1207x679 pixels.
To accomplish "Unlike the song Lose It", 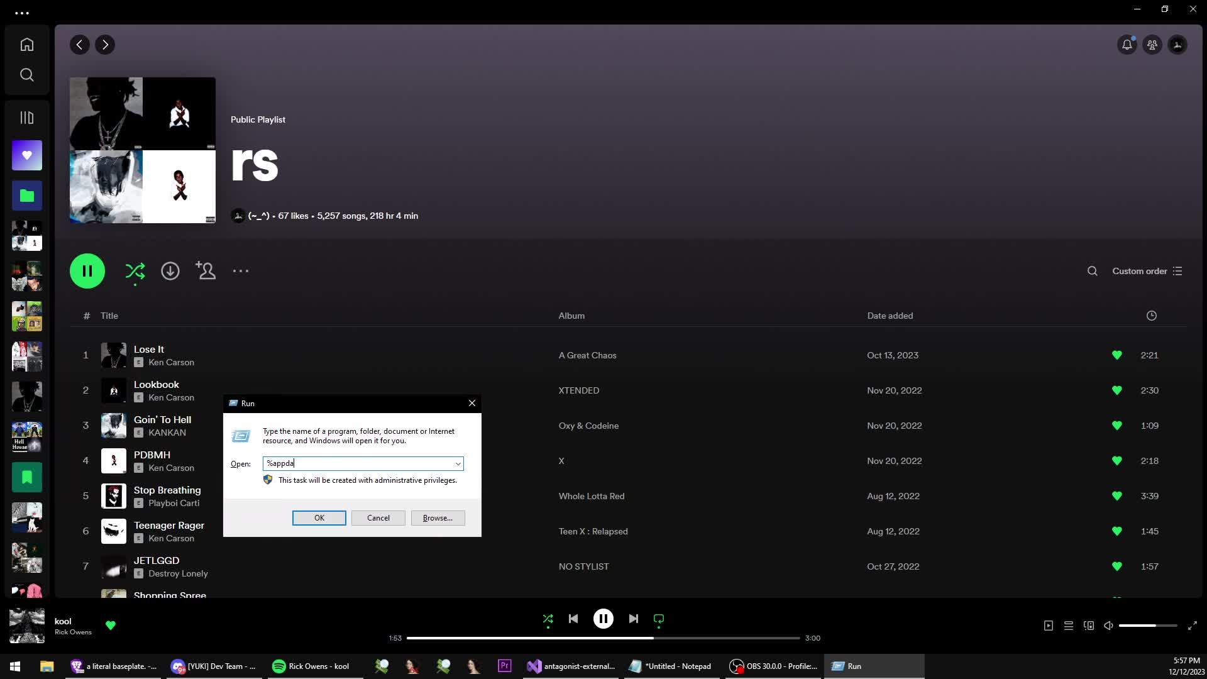I will 1117,355.
